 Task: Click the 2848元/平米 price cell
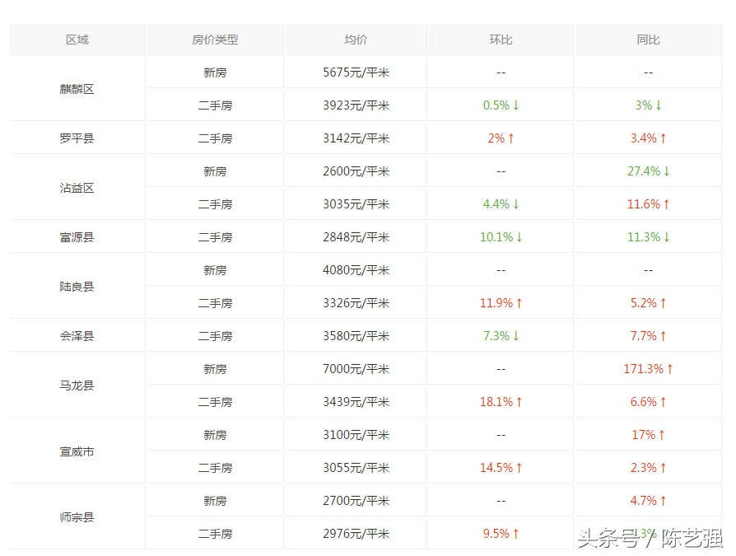tap(356, 237)
